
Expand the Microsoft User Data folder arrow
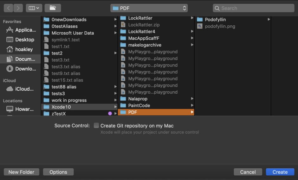coord(115,33)
